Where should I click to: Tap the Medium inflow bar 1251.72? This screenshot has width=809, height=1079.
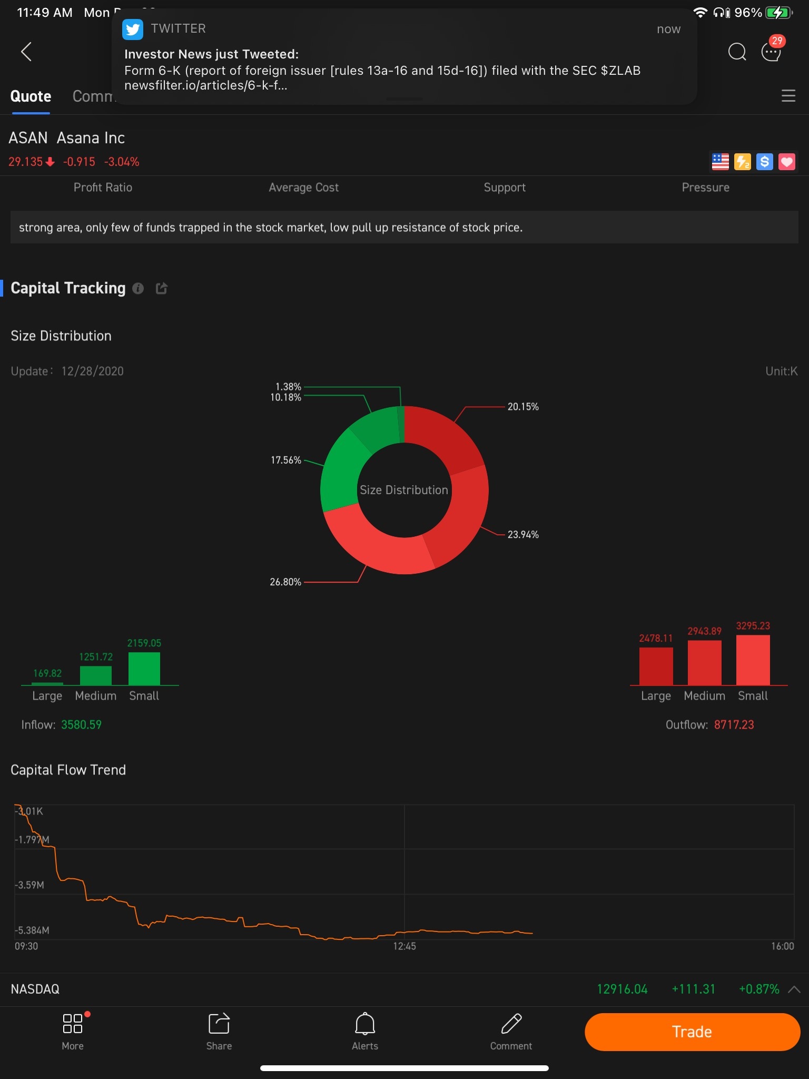pyautogui.click(x=96, y=675)
